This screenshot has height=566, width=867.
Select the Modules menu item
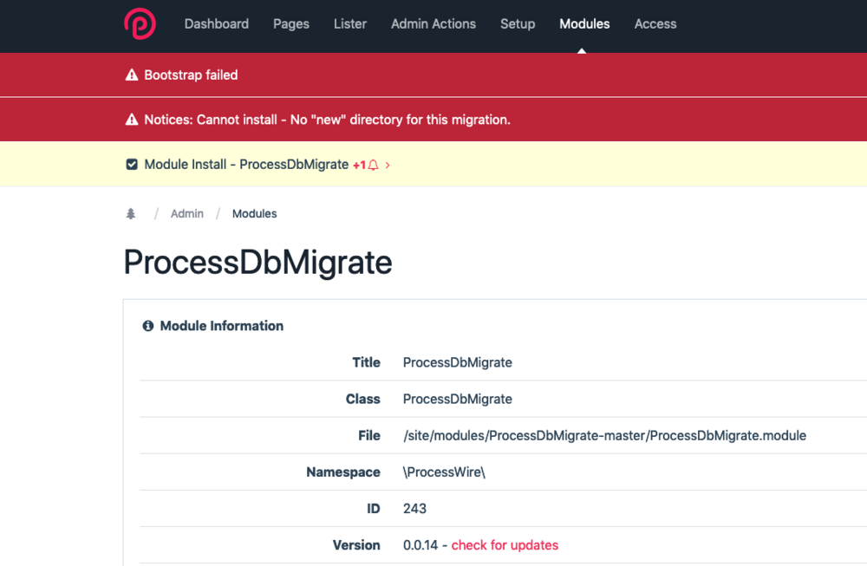click(584, 23)
